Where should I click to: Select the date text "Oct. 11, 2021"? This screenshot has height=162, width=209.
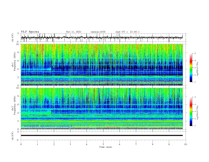point(74,32)
